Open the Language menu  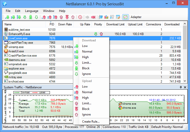pyautogui.click(x=32, y=11)
